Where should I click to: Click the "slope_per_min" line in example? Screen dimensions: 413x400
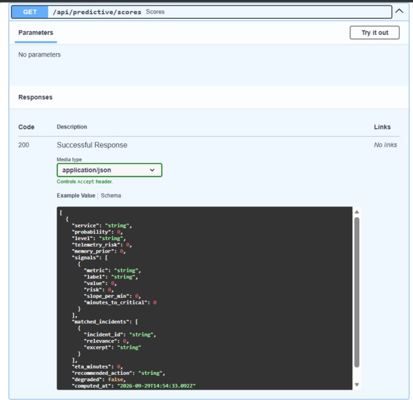(x=113, y=296)
